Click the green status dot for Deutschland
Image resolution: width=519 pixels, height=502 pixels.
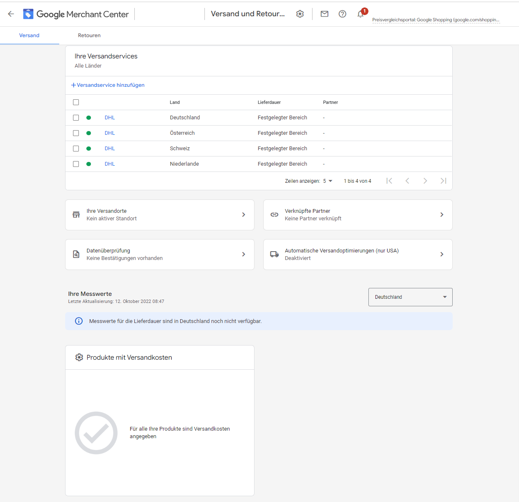point(88,118)
